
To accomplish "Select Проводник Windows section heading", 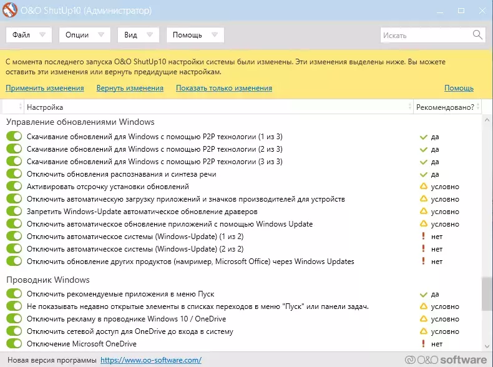I will 48,280.
